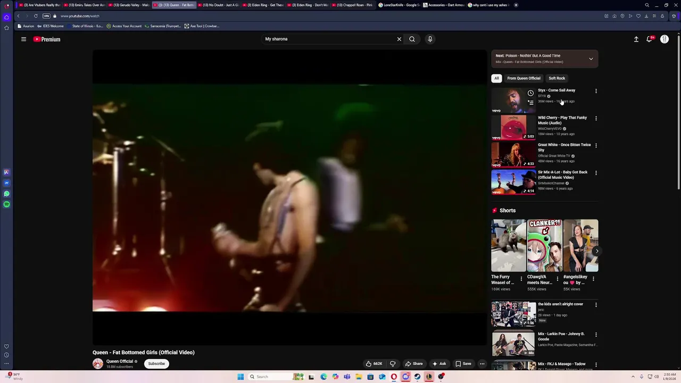The image size is (681, 383).
Task: Open a new browser tab
Action: point(516,5)
